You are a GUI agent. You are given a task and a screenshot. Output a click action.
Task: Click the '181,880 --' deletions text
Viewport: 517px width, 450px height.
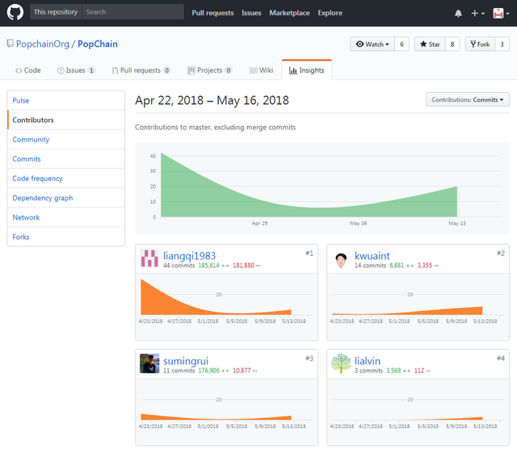click(246, 265)
